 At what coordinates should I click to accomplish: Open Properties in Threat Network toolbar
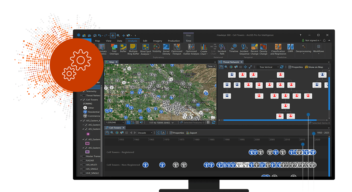point(296,67)
